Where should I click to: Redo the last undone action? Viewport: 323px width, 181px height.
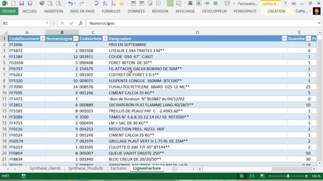82,4
